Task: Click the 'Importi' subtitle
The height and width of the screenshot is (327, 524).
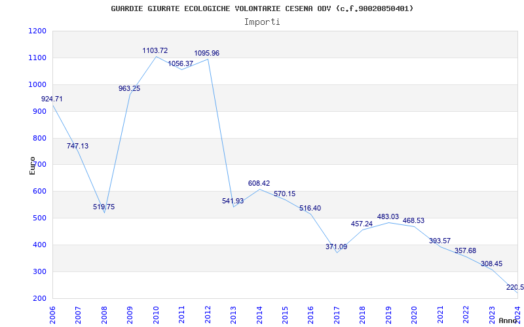Action: click(x=262, y=22)
